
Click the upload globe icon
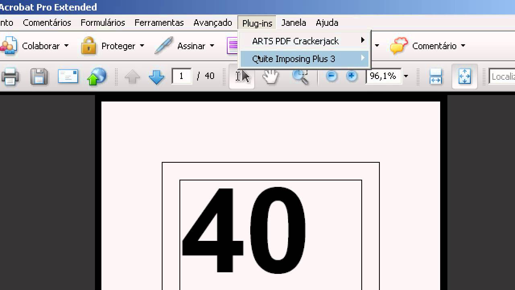[97, 76]
